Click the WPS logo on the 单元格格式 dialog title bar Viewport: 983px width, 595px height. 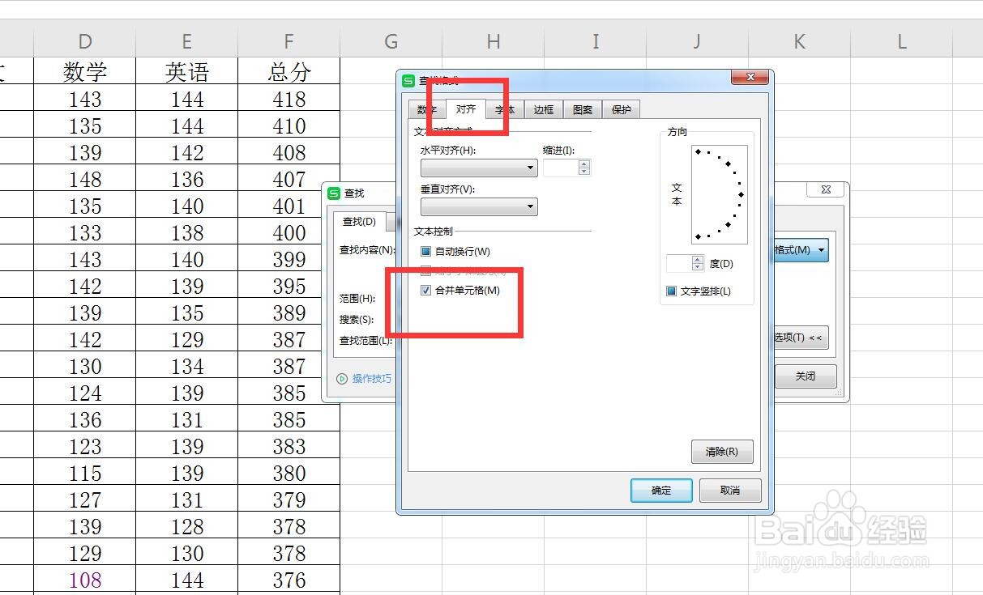tap(407, 81)
